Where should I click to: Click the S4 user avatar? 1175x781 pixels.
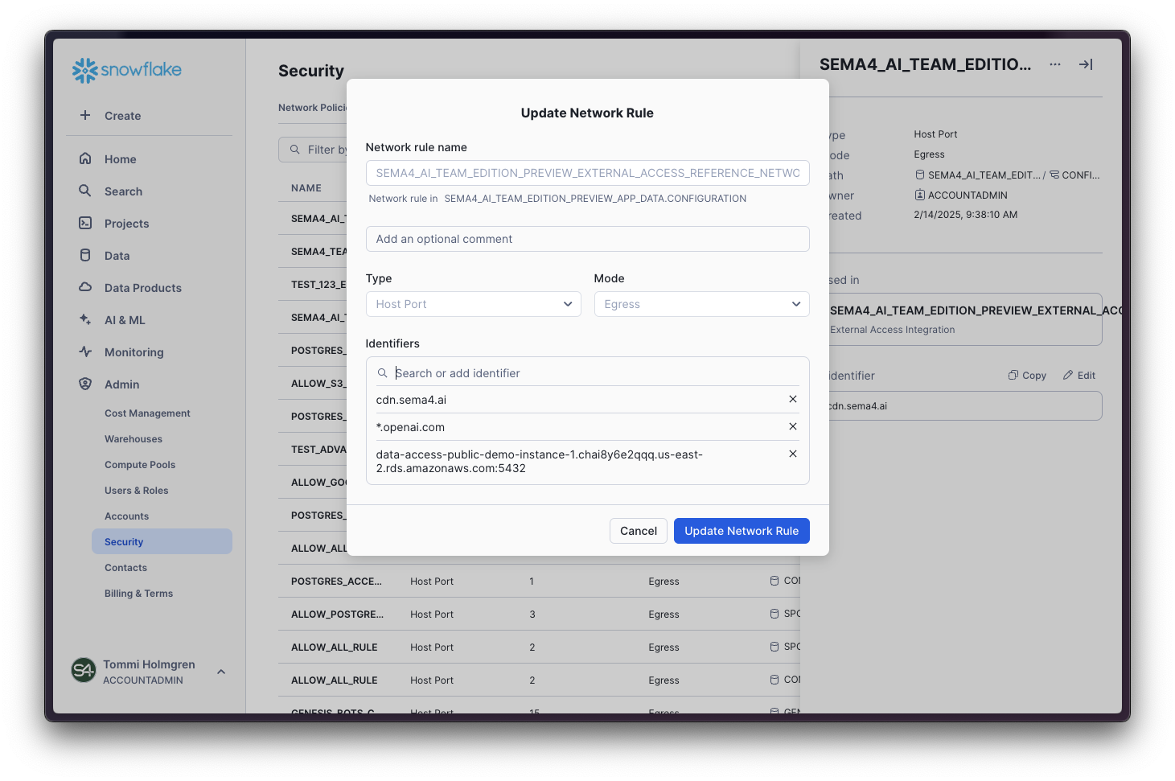(x=84, y=670)
